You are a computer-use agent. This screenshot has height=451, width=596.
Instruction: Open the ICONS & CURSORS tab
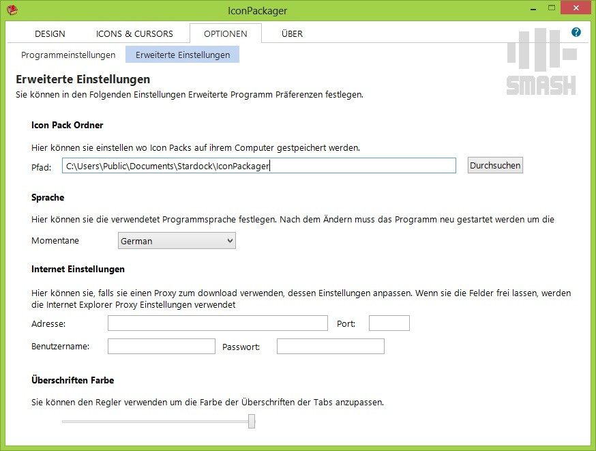tap(134, 34)
